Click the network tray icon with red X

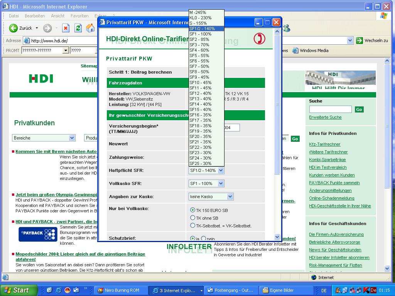point(352,290)
